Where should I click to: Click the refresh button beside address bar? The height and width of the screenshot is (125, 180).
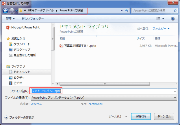click(127, 11)
